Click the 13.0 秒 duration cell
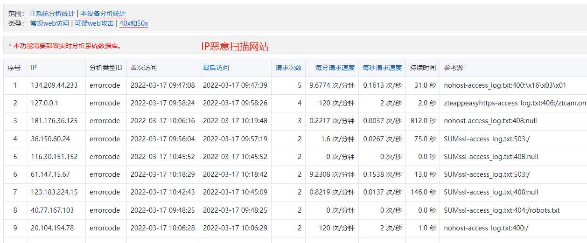Screen dimensions: 587x243 [425, 174]
